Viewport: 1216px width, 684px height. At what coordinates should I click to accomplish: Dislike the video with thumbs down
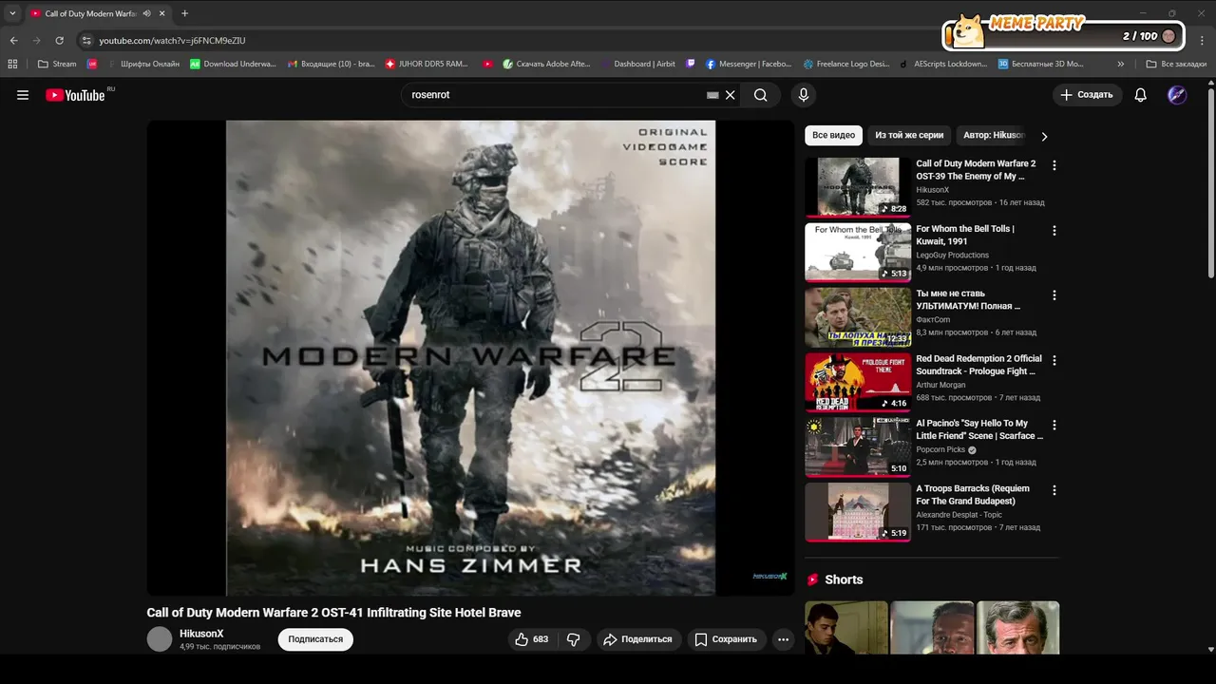click(x=573, y=639)
